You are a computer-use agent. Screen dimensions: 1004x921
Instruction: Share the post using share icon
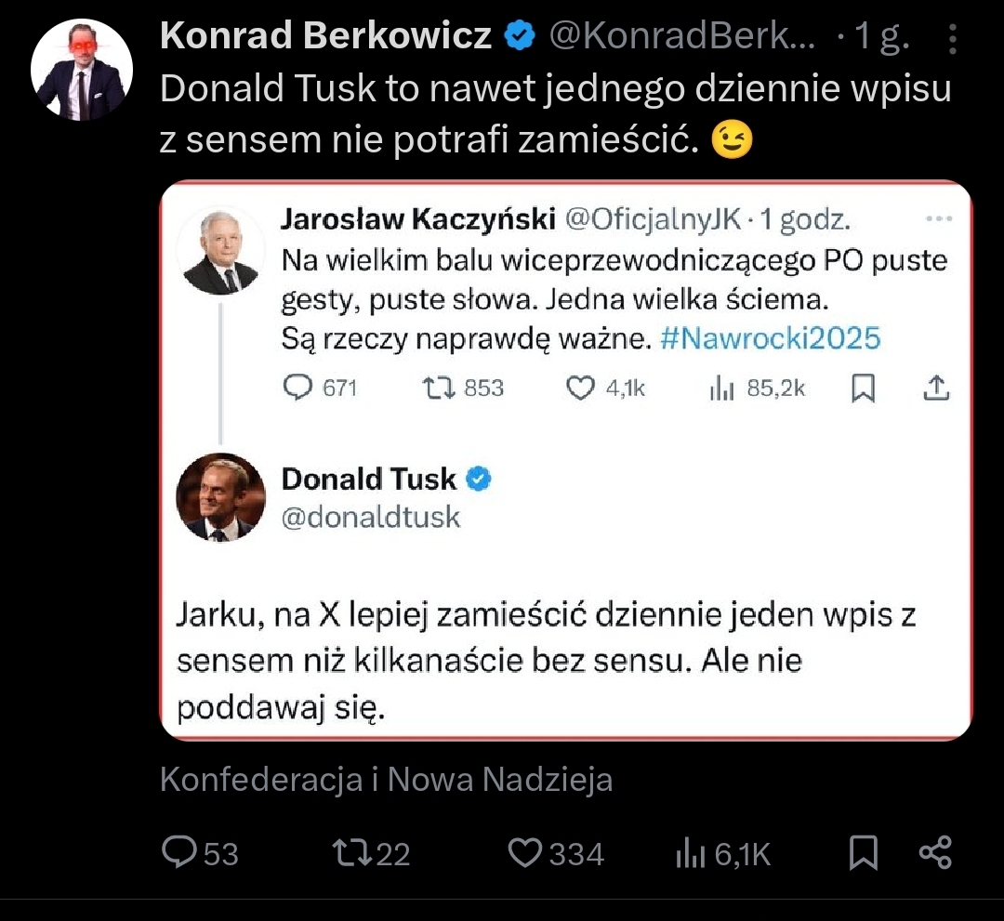click(x=935, y=852)
